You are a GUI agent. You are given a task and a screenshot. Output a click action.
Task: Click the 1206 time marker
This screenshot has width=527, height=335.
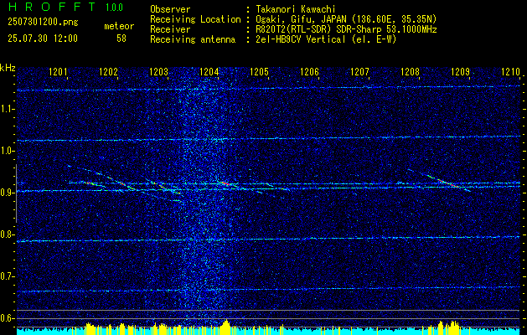click(x=309, y=72)
